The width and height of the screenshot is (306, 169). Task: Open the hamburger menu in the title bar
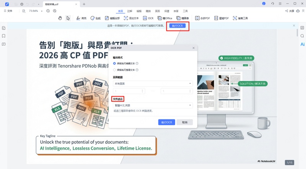tap(280, 3)
